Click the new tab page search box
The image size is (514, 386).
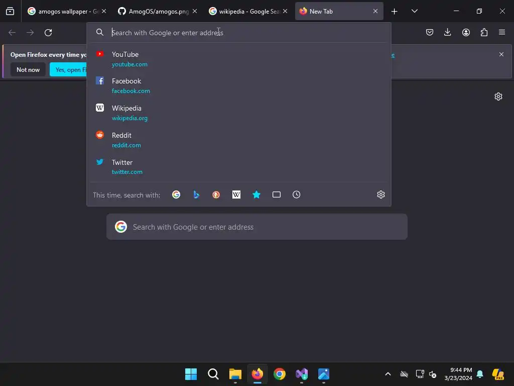(x=257, y=227)
